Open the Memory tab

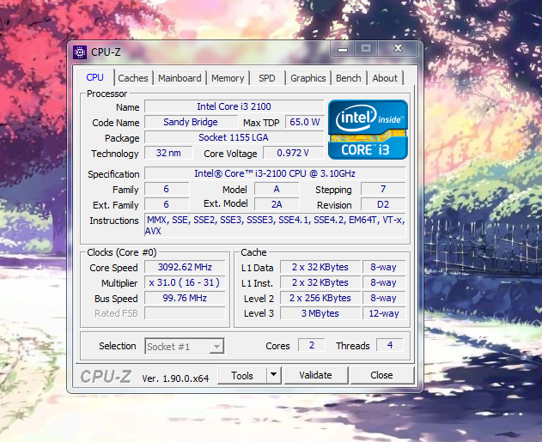pos(228,78)
